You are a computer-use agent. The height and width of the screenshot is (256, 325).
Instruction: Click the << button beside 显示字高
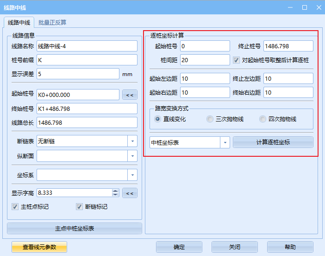(x=130, y=193)
